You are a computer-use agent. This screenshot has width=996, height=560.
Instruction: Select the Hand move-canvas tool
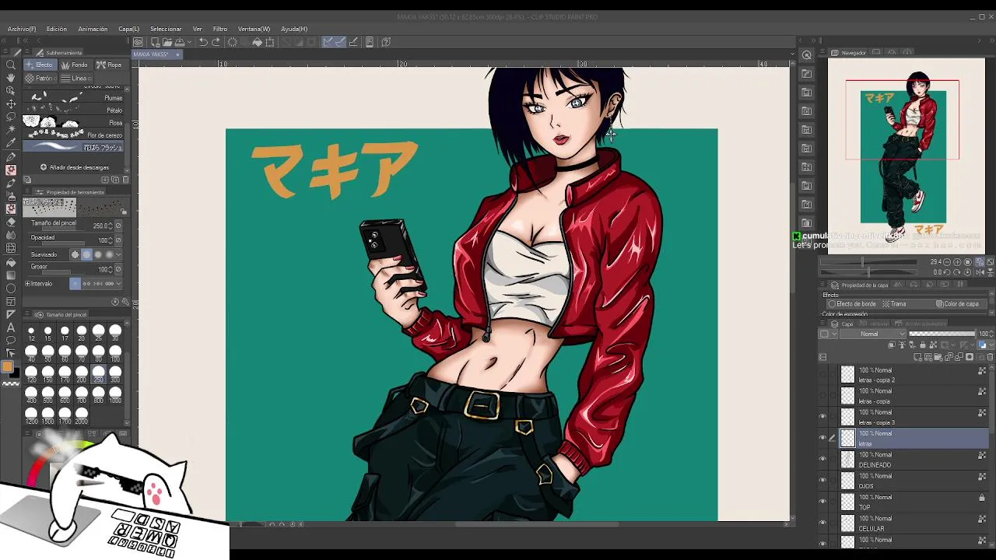click(11, 78)
